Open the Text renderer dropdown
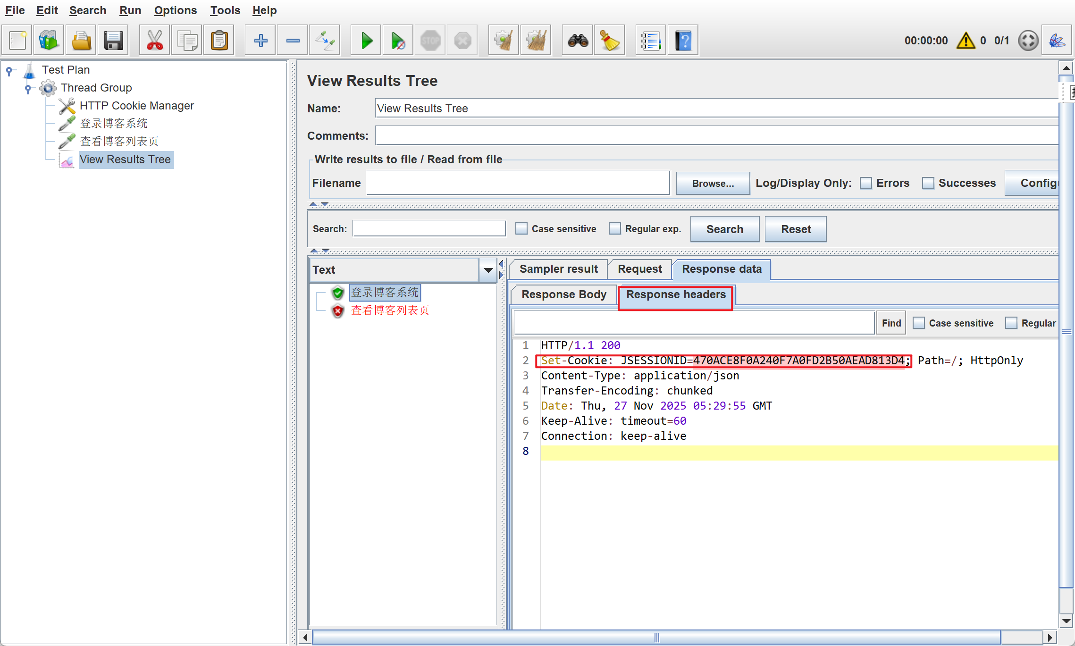The height and width of the screenshot is (646, 1075). (488, 270)
